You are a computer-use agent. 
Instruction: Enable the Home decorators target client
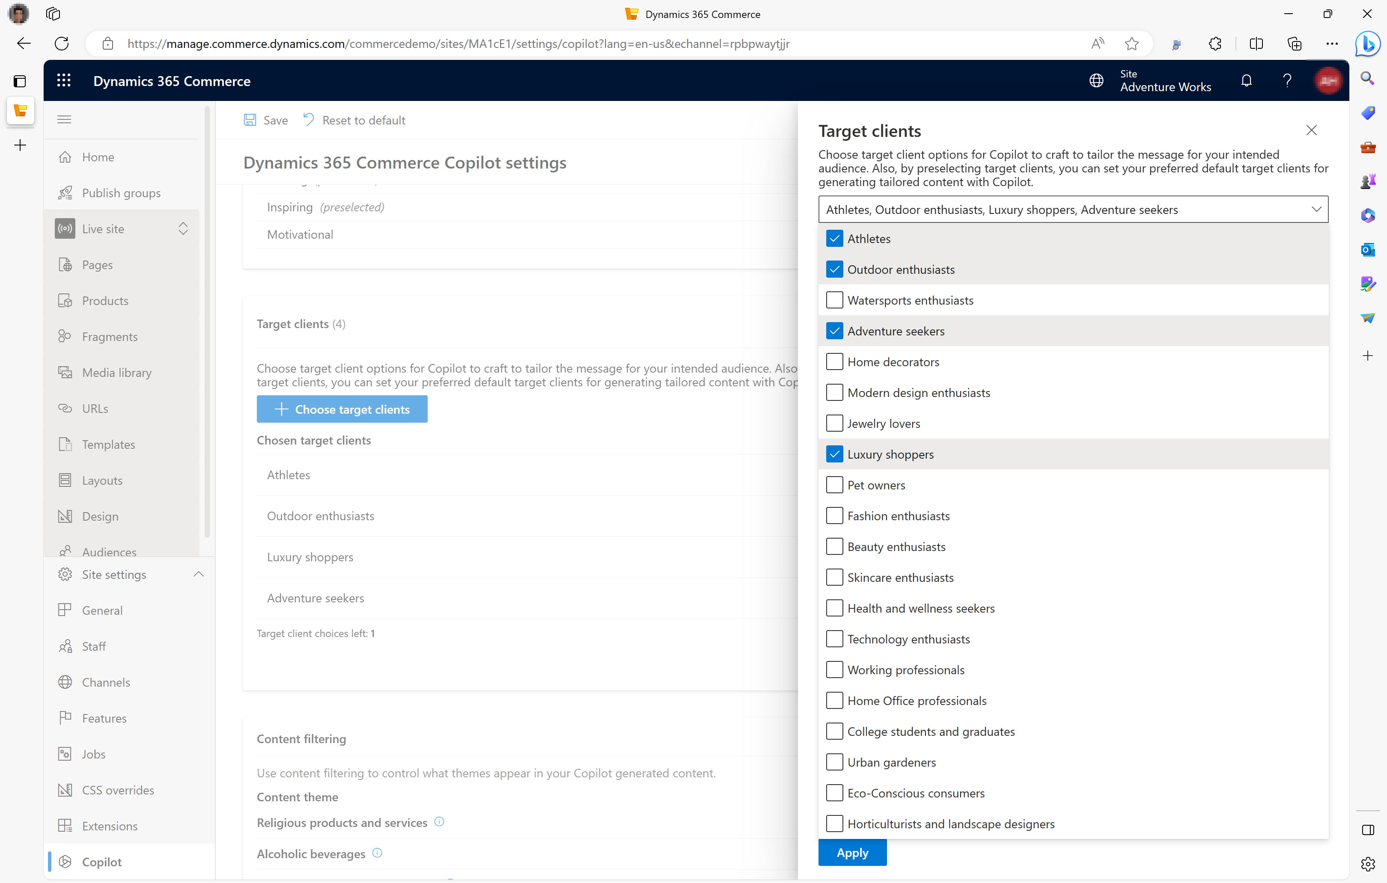click(834, 361)
